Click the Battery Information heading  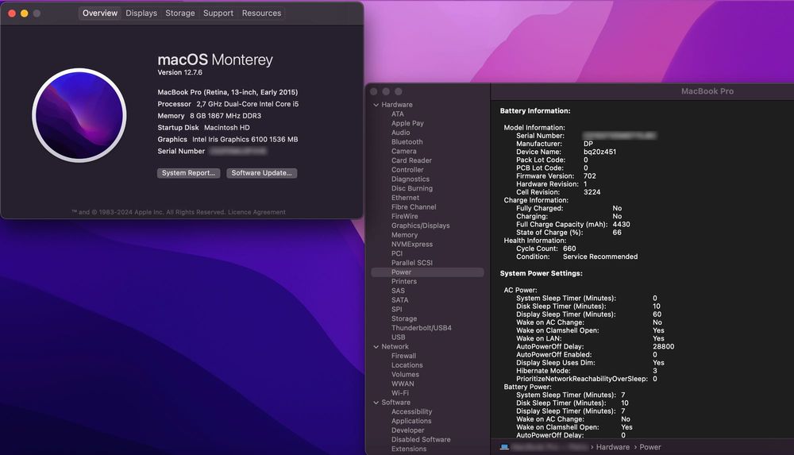534,111
